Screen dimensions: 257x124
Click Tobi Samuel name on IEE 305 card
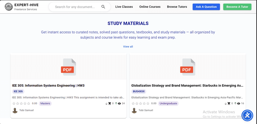point(27,110)
